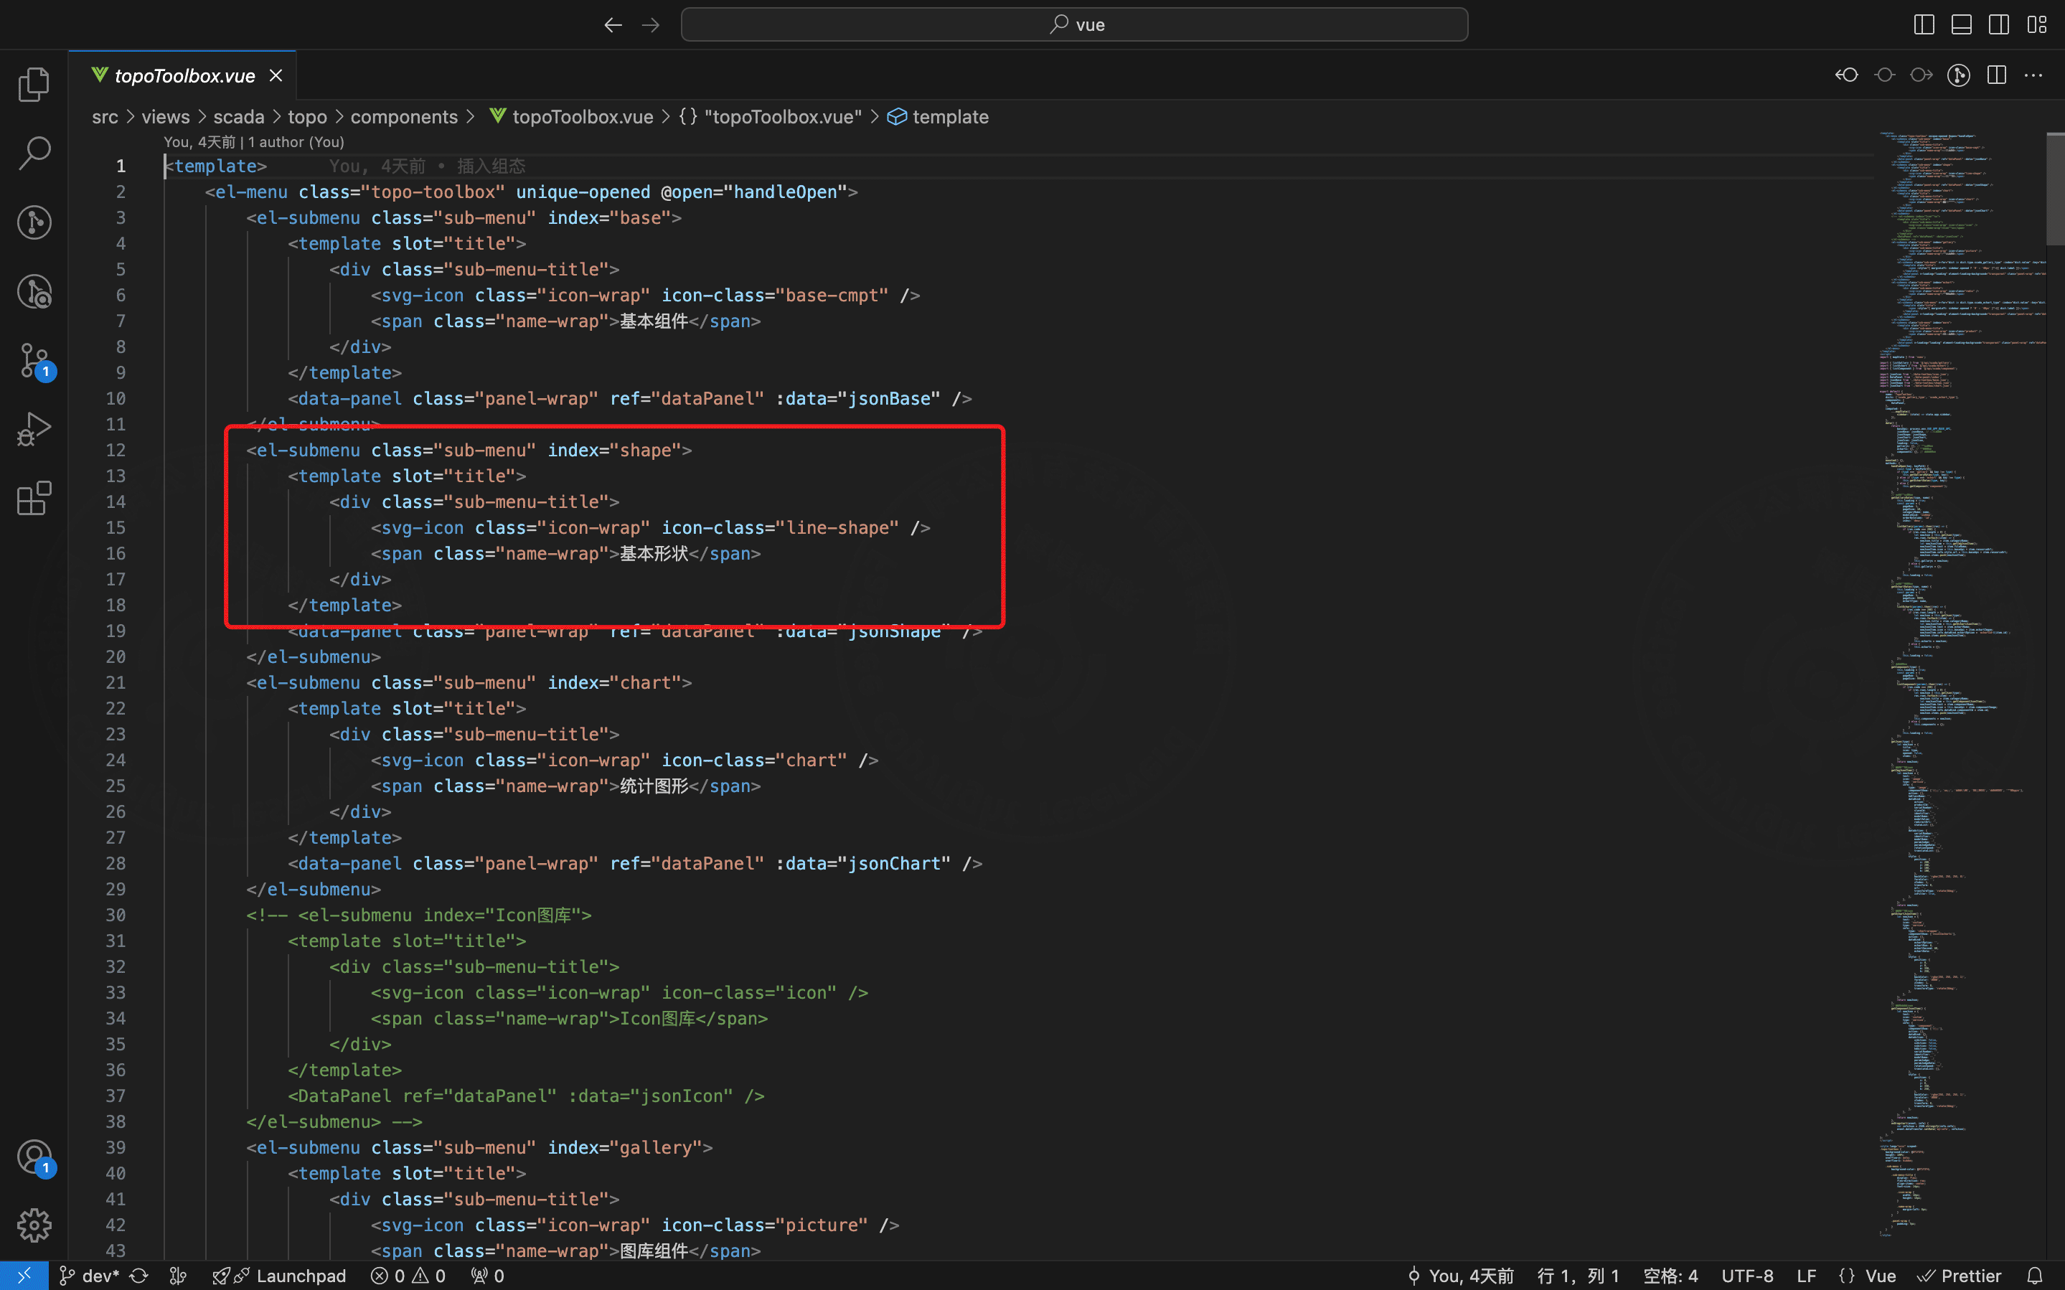Open Remote Window button in status bar
This screenshot has height=1290, width=2065.
click(24, 1276)
